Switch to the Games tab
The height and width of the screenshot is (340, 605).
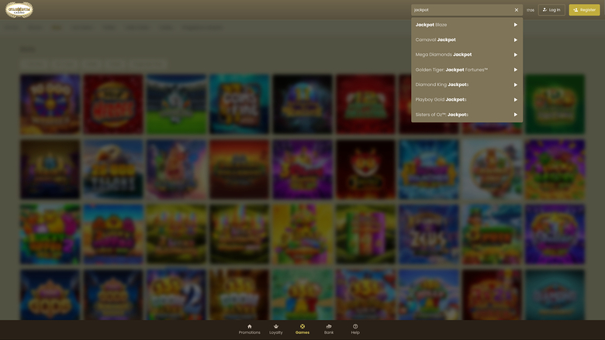tap(302, 329)
